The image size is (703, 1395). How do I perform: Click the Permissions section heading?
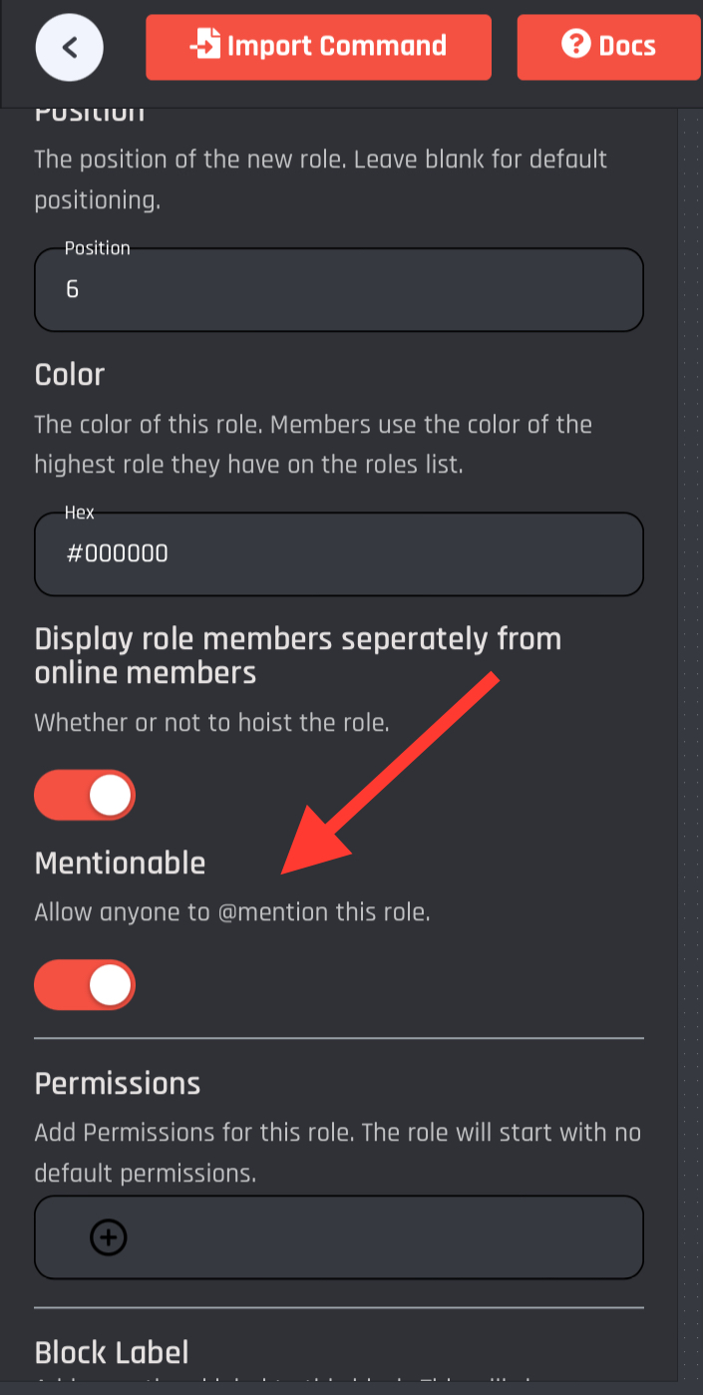click(118, 1084)
